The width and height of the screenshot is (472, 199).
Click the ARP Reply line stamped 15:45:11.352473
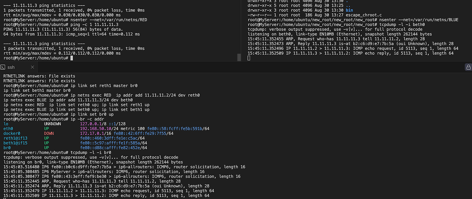click(351, 43)
